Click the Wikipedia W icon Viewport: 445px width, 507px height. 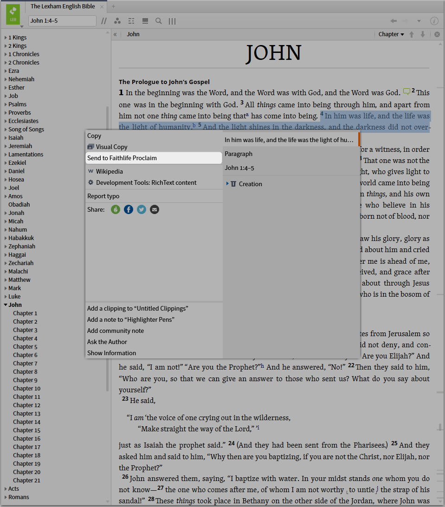pos(91,171)
